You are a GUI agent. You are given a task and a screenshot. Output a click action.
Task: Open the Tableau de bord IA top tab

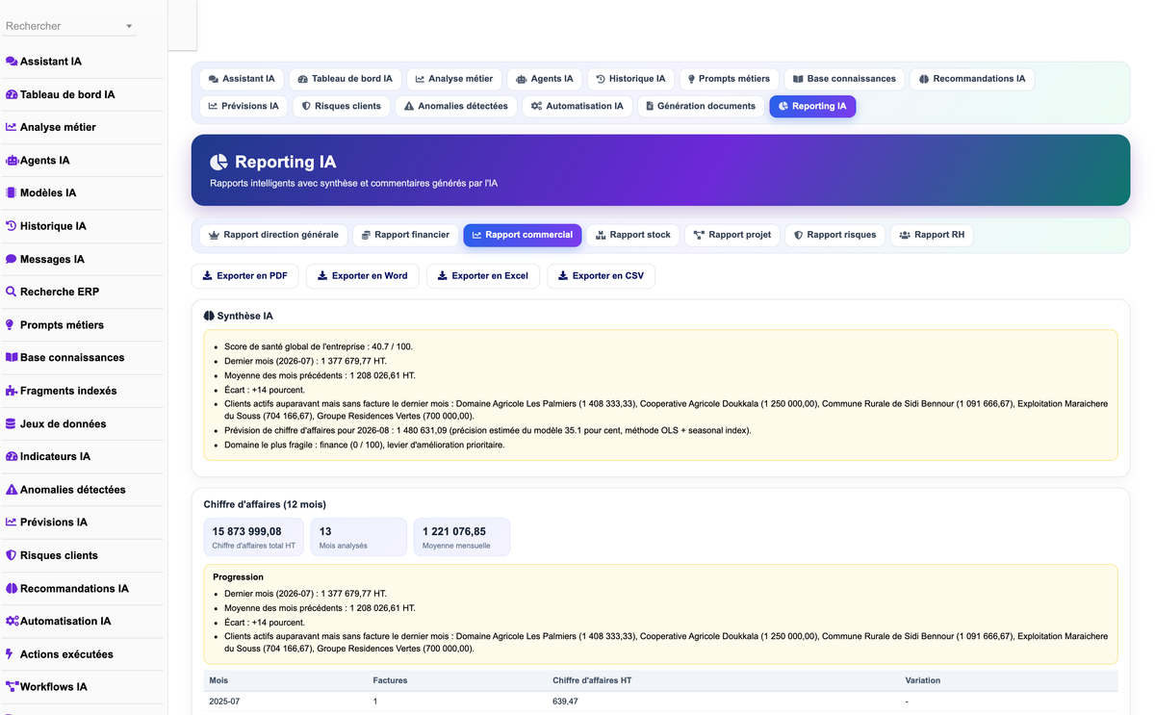tap(346, 79)
